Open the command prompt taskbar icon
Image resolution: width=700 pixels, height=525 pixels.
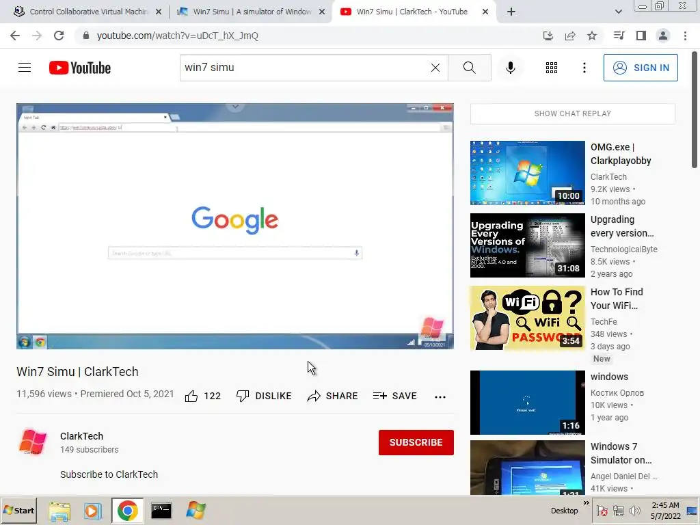point(161,511)
